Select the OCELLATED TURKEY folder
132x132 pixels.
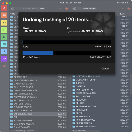100,80
